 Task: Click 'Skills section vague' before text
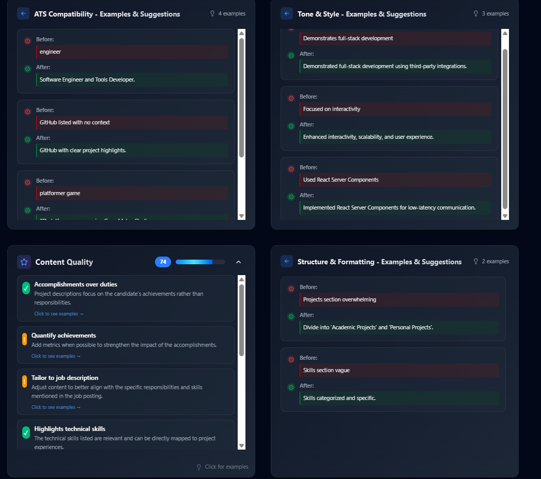[326, 371]
